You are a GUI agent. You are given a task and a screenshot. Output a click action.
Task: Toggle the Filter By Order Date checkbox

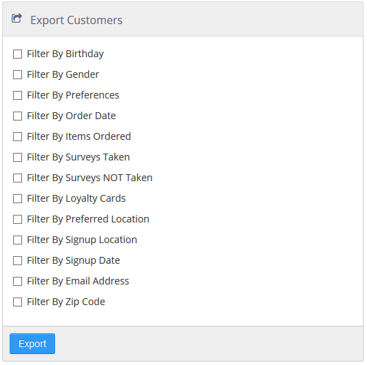(x=17, y=116)
